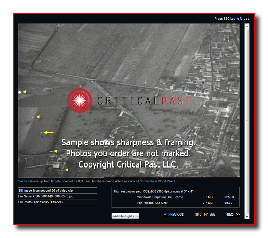Click the aerial bombing sample photo
Viewport: 268px width, 238px height.
click(x=129, y=100)
